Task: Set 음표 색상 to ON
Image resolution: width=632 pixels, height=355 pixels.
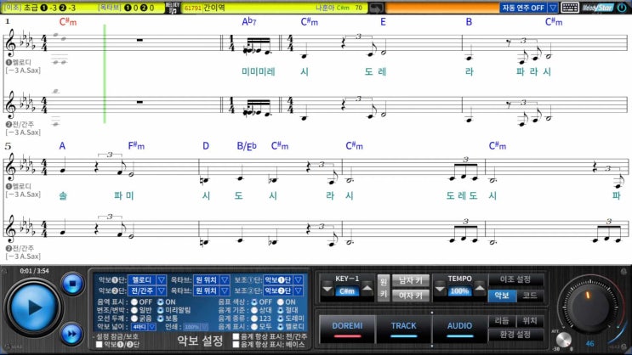Action: tap(281, 301)
